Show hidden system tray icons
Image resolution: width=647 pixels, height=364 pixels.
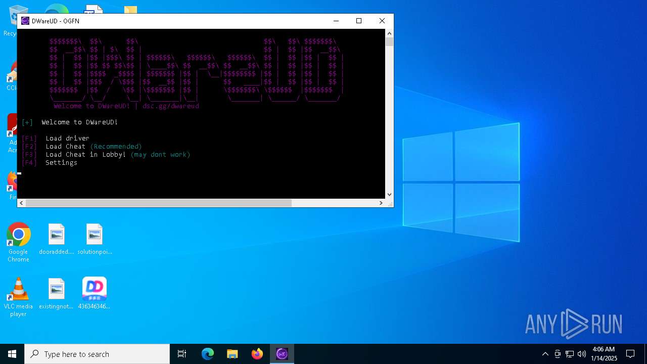pyautogui.click(x=545, y=354)
